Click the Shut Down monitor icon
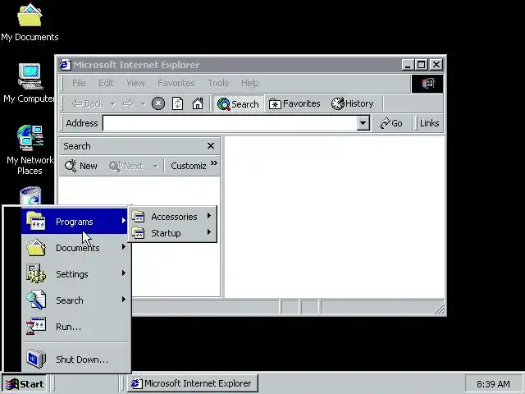The image size is (525, 394). click(36, 359)
